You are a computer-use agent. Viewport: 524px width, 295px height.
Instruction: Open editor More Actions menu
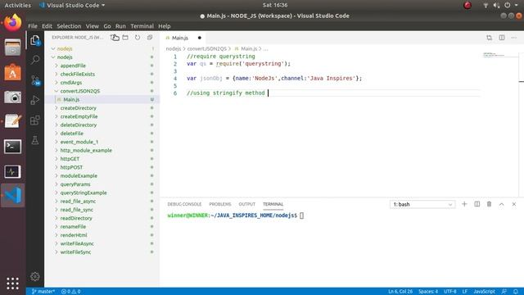[514, 38]
